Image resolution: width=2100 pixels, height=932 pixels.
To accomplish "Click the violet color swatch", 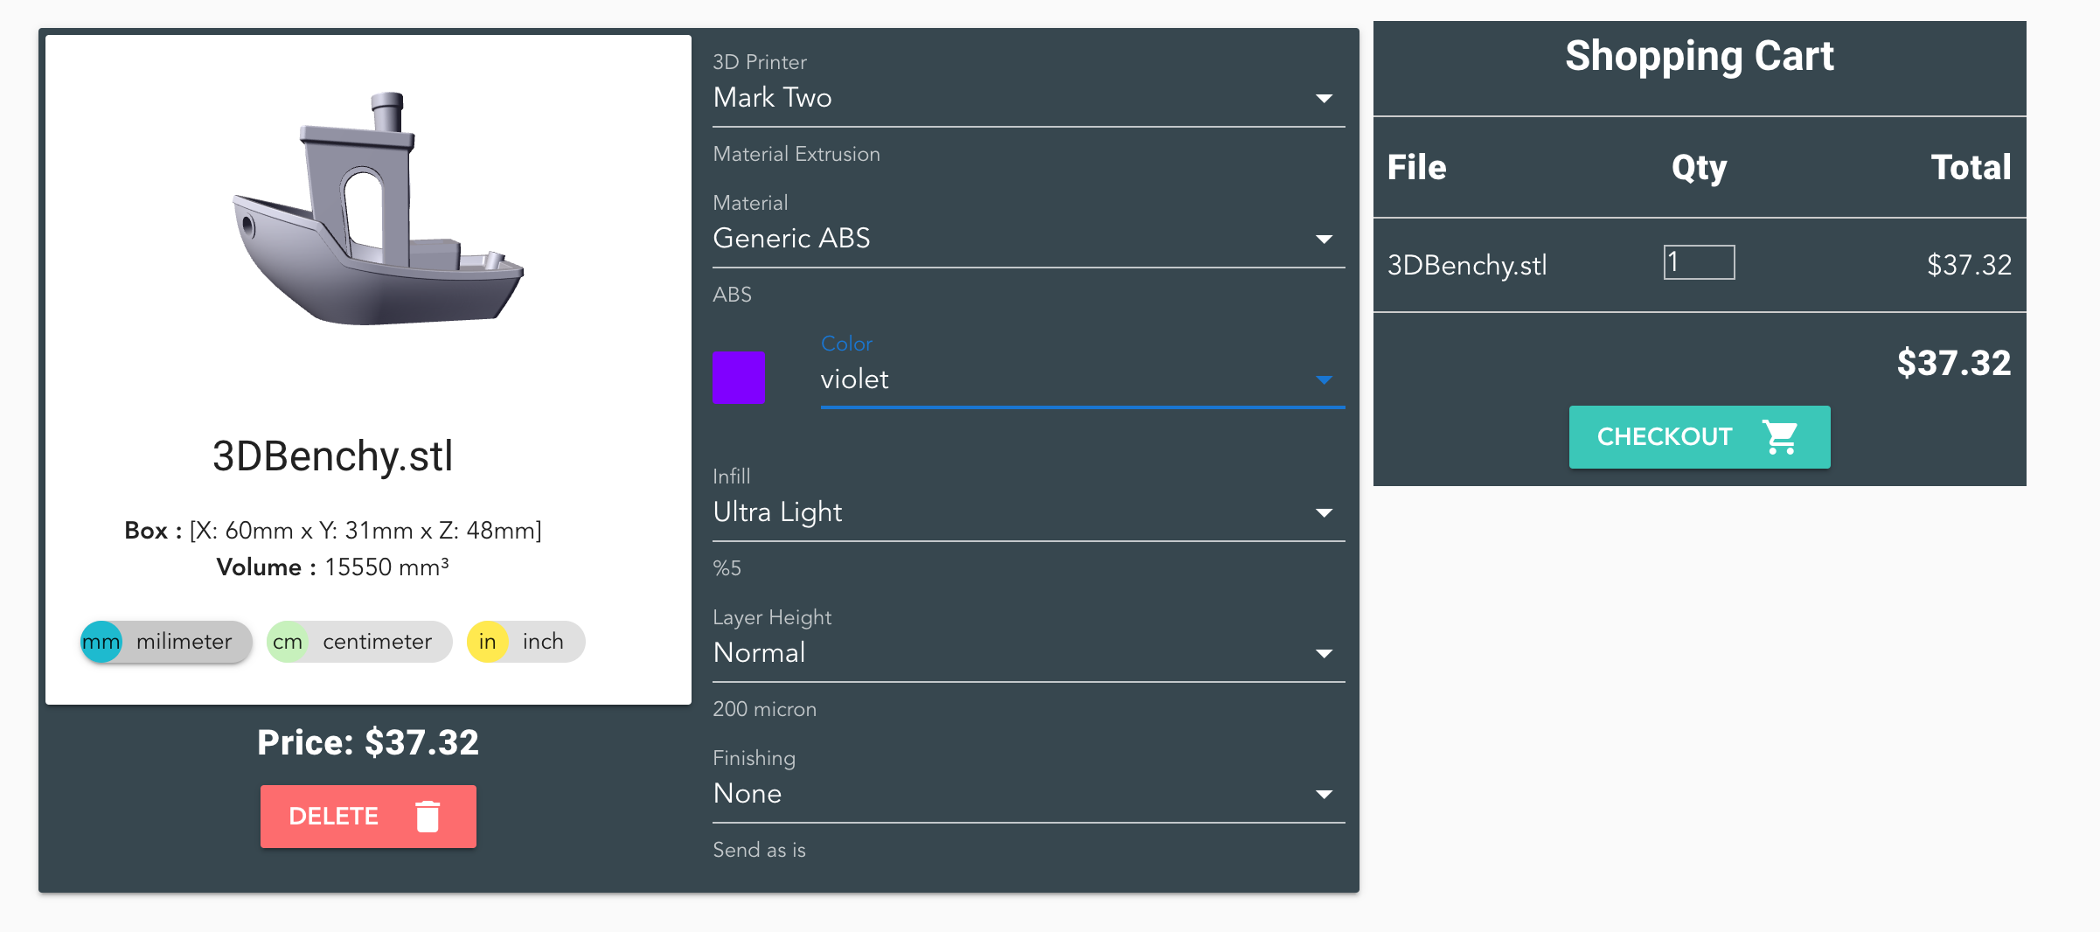I will click(x=739, y=377).
